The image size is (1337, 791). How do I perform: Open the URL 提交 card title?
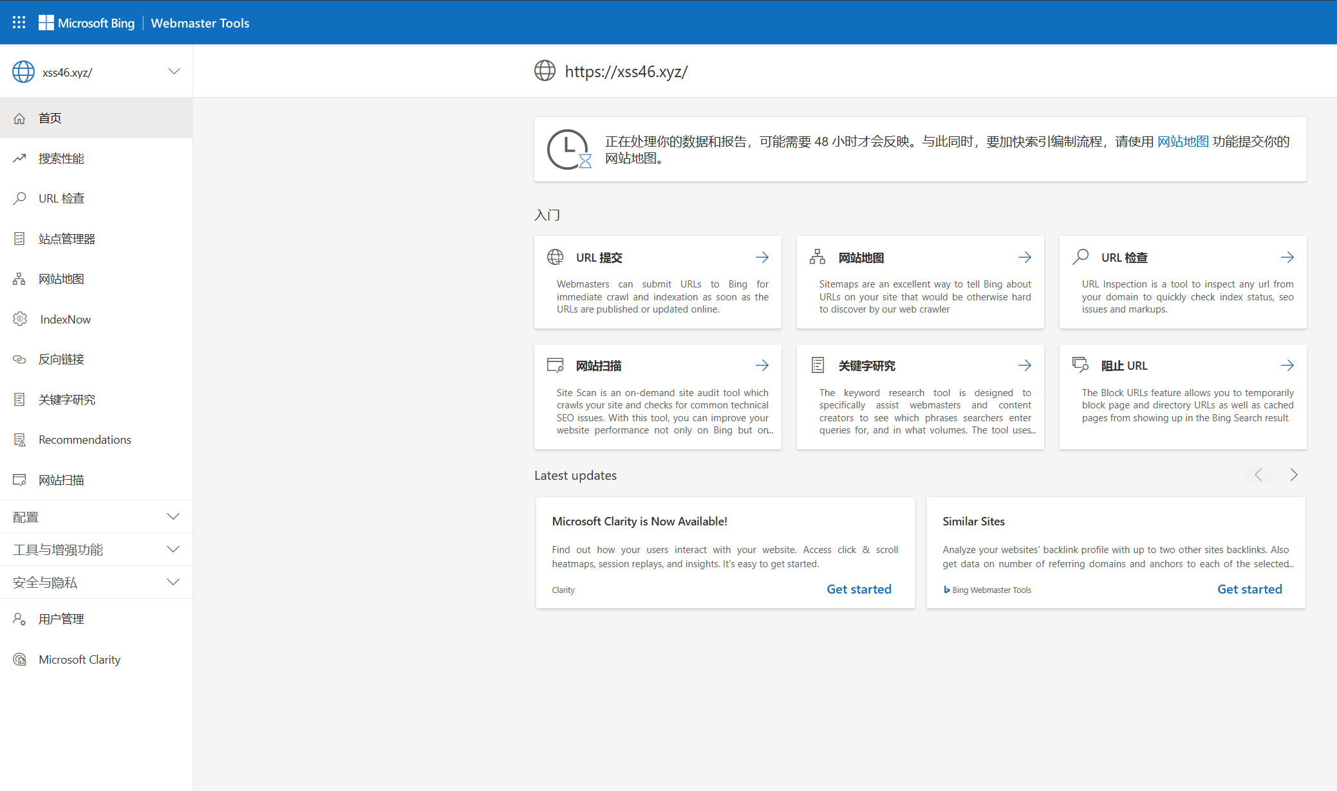(x=599, y=257)
